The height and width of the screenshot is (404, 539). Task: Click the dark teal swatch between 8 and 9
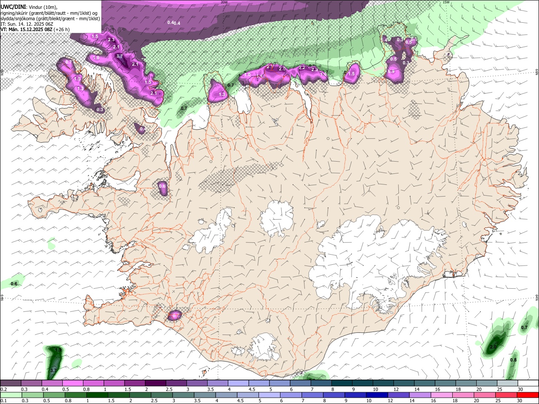[x=342, y=383]
